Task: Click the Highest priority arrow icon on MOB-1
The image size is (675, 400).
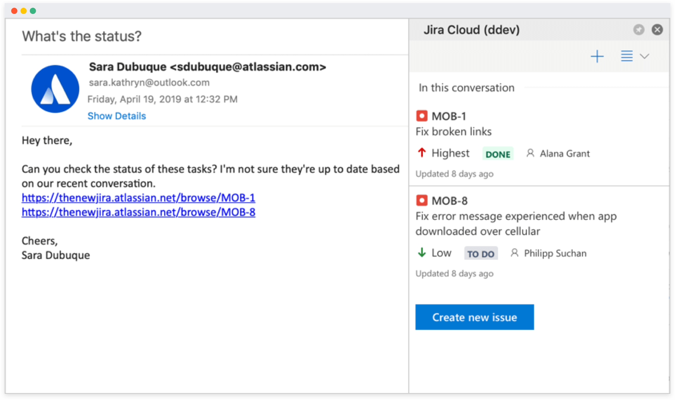Action: (x=421, y=153)
